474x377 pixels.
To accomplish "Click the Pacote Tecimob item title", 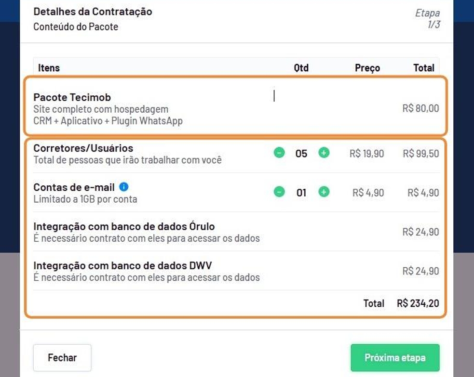I will (x=72, y=98).
